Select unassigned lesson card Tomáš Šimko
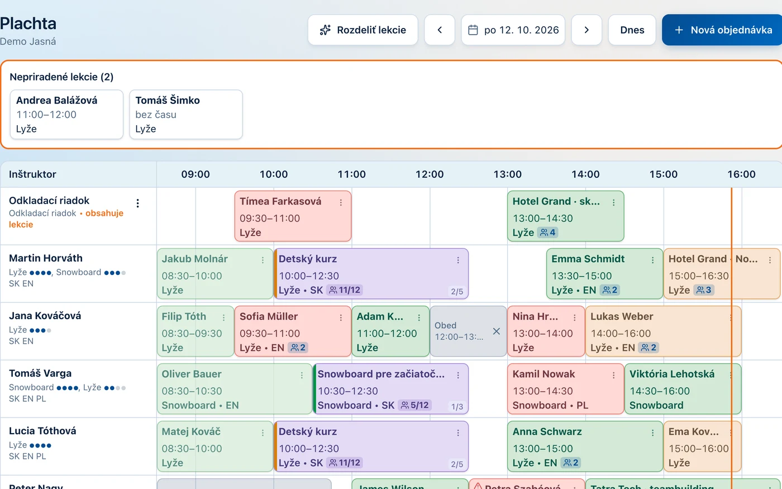The height and width of the screenshot is (489, 782). [186, 115]
